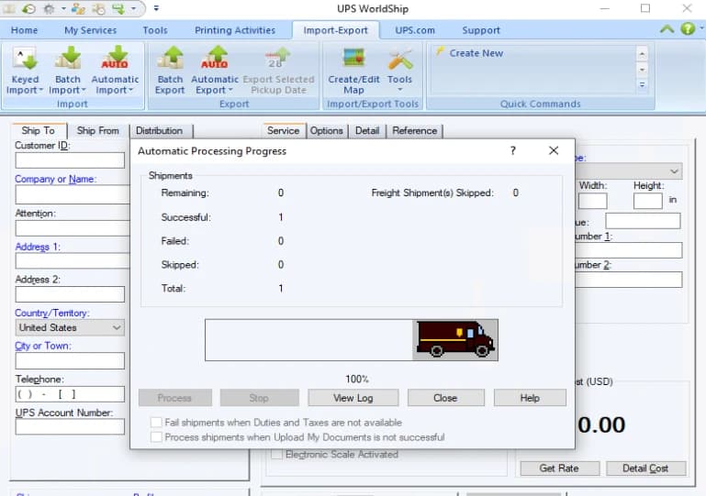
Task: Click the Height input field
Action: (647, 201)
